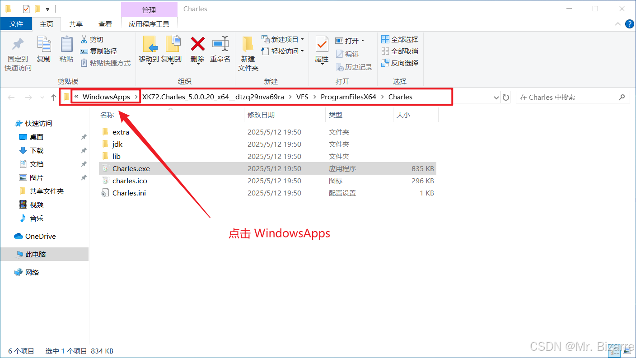Click the Rename (重命名) icon
This screenshot has width=636, height=358.
click(220, 44)
